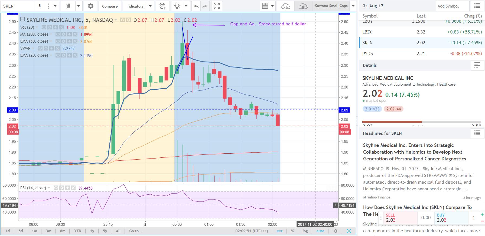Grab the order panel drag handle
Screen dimensions: 485x236
point(381,218)
